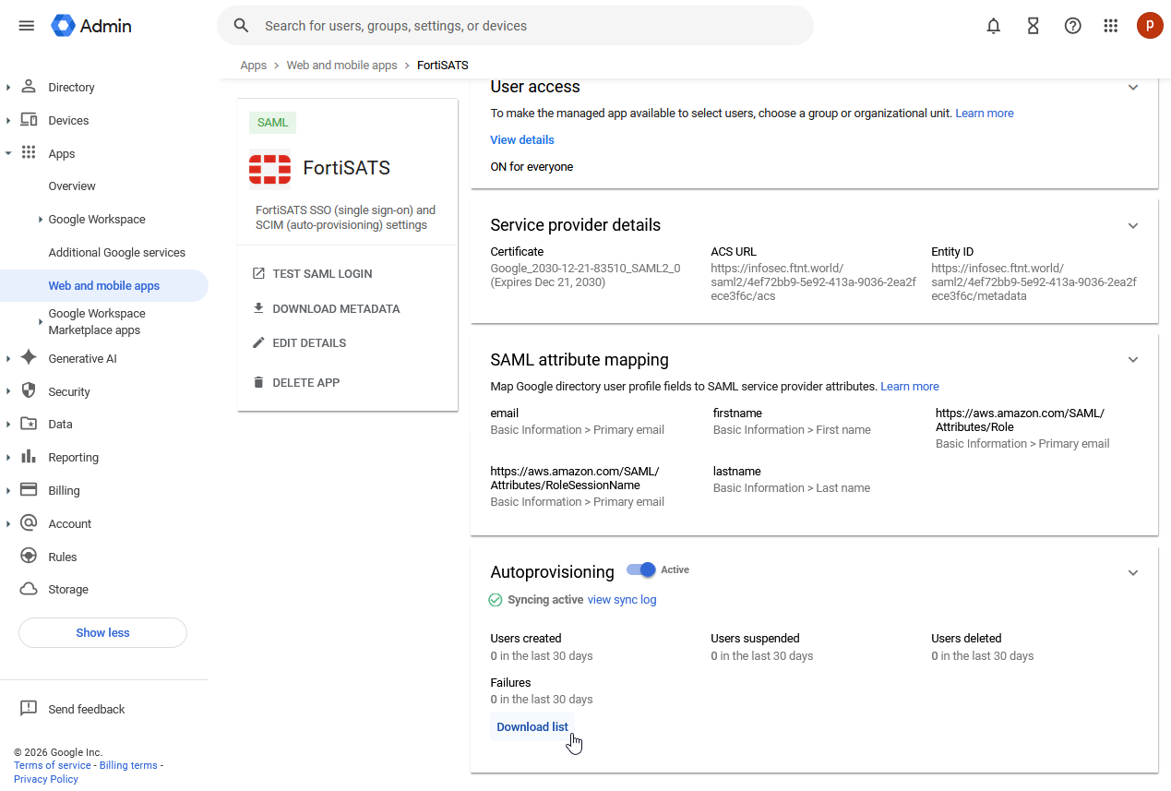Open Learn more in SAML attribute mapping

(x=910, y=387)
